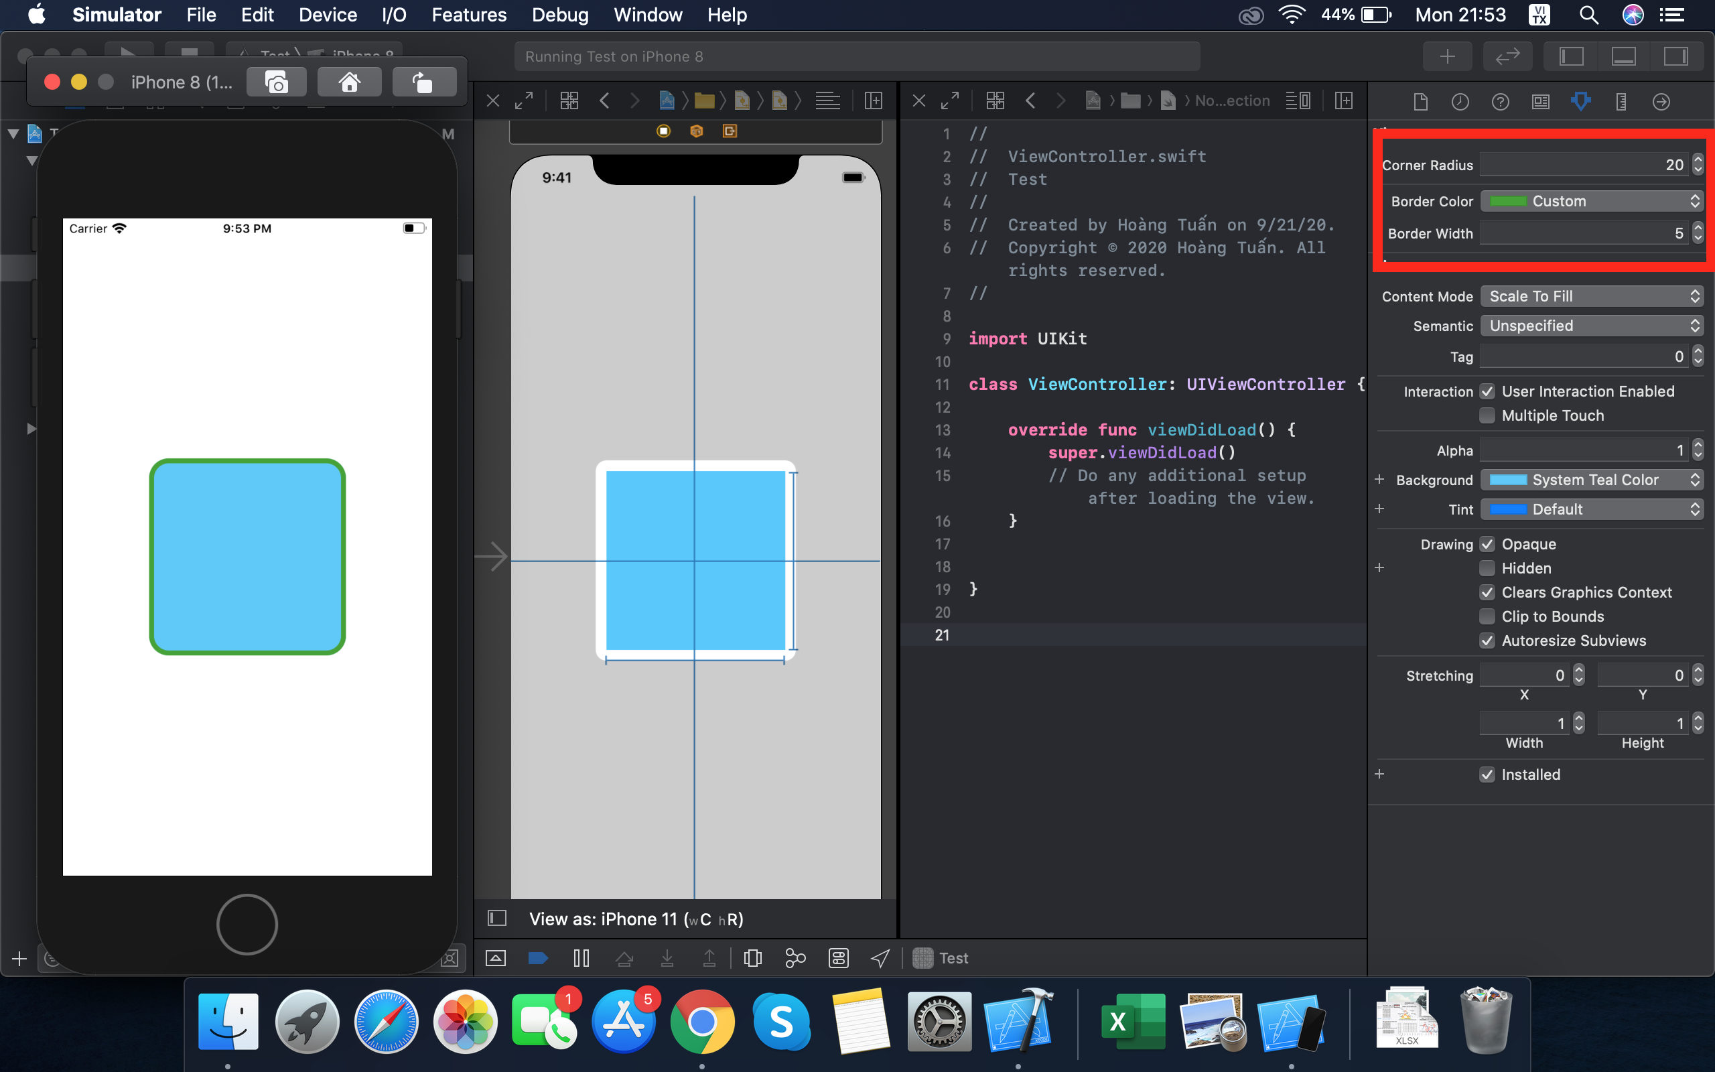Viewport: 1715px width, 1072px height.
Task: Open the Embed In stack view tool
Action: [x=753, y=957]
